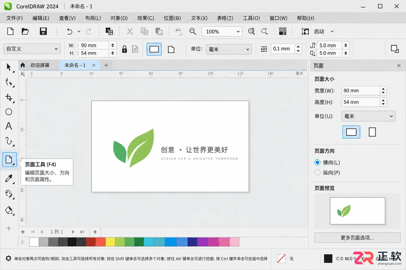Select the Ellipse tool
406x270 pixels.
pos(9,112)
